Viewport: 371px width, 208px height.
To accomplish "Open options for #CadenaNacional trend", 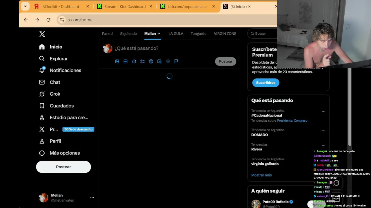I will click(323, 112).
